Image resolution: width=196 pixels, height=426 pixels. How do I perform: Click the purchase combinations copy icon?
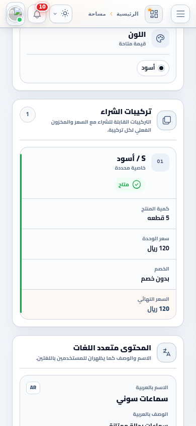tap(166, 120)
